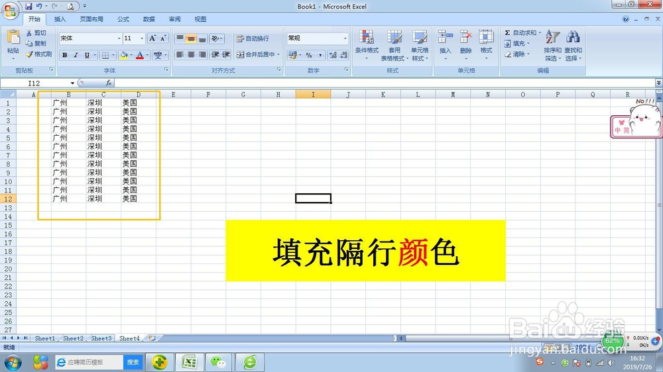The height and width of the screenshot is (372, 663).
Task: Toggle middle vertical alignment
Action: [191, 38]
